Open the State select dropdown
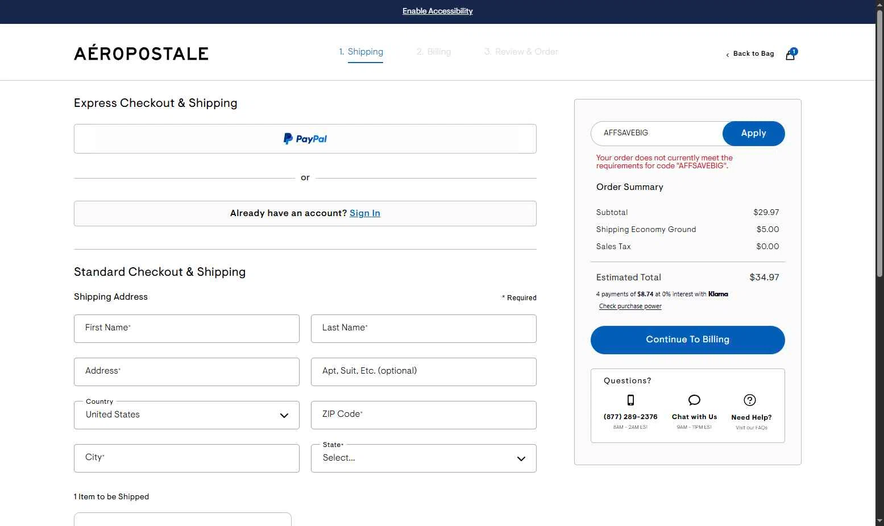 click(x=424, y=458)
